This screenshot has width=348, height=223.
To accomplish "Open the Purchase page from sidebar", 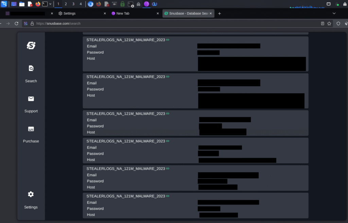I will (x=31, y=134).
